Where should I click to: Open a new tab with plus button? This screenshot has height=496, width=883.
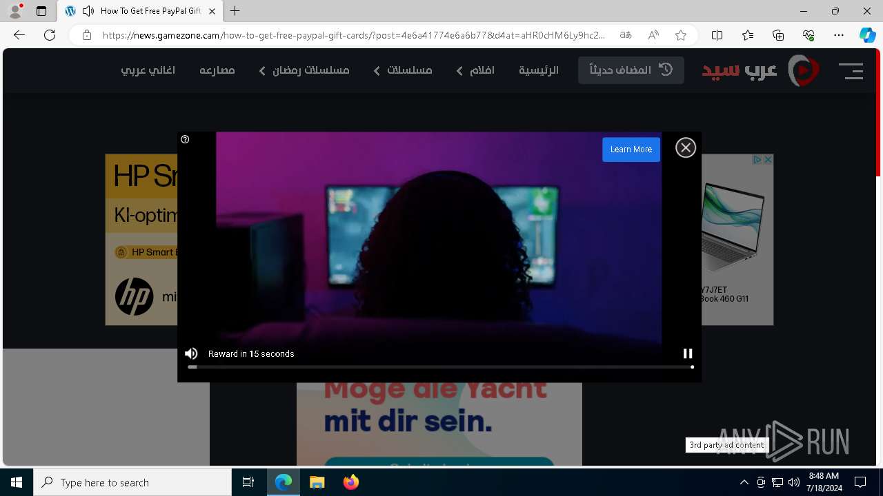tap(235, 11)
